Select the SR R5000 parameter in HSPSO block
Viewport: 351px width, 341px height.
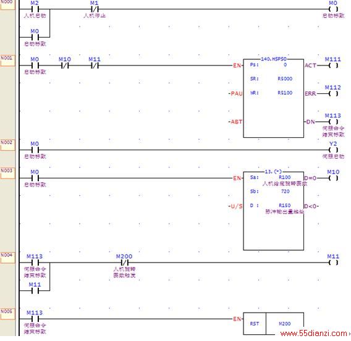[271, 78]
